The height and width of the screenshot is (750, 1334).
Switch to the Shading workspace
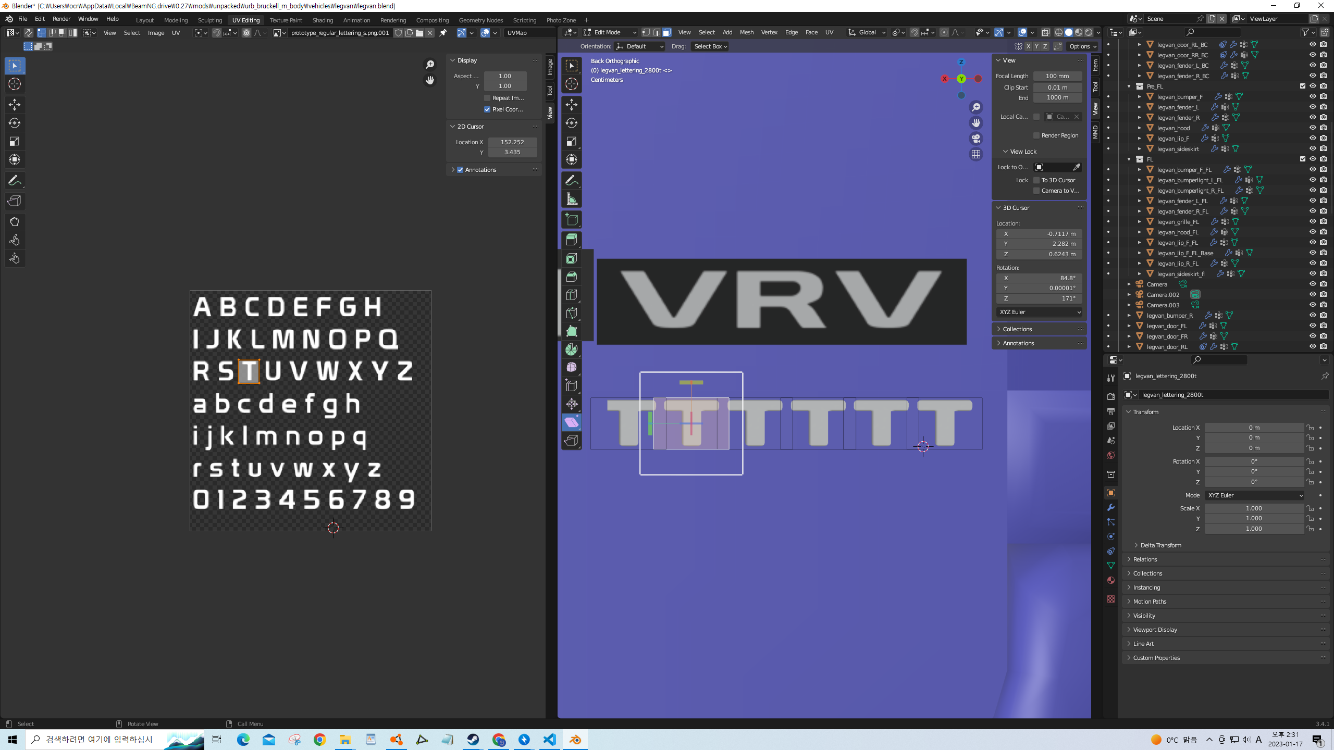click(323, 20)
